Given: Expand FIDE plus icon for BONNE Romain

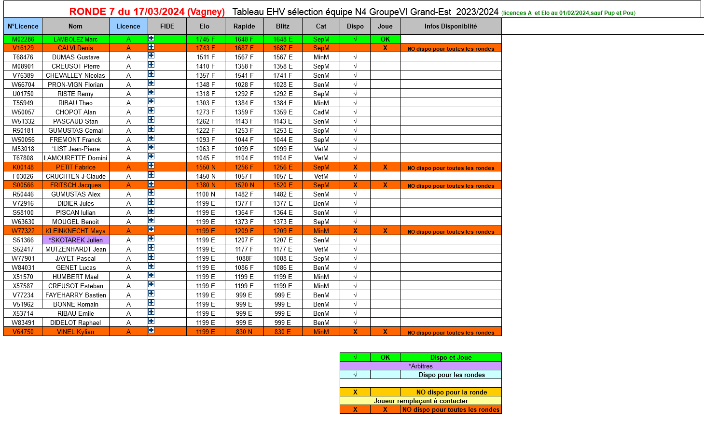Looking at the screenshot, I should [x=151, y=303].
